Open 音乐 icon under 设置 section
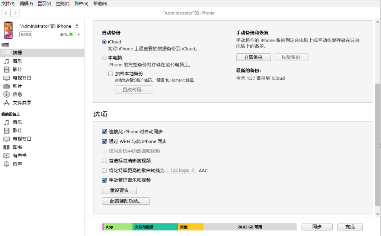The width and height of the screenshot is (381, 236). (7, 61)
